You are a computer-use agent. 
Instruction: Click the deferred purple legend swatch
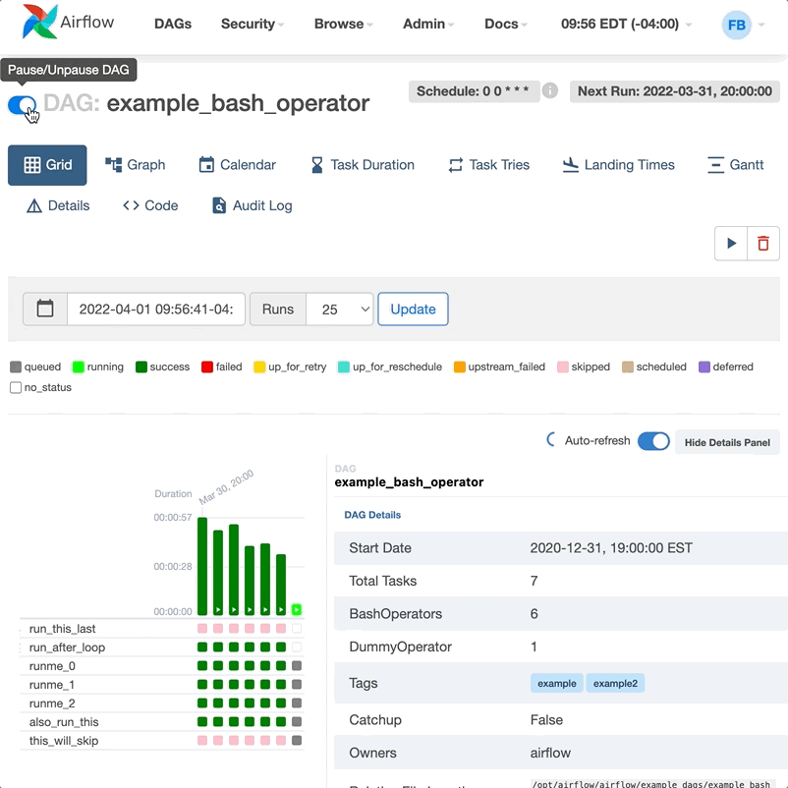pyautogui.click(x=704, y=366)
